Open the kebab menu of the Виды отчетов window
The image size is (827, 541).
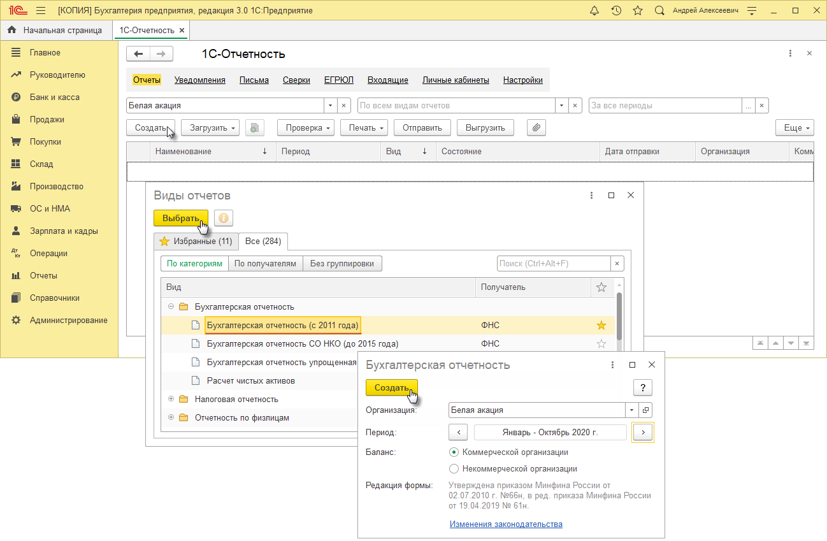[x=592, y=195]
